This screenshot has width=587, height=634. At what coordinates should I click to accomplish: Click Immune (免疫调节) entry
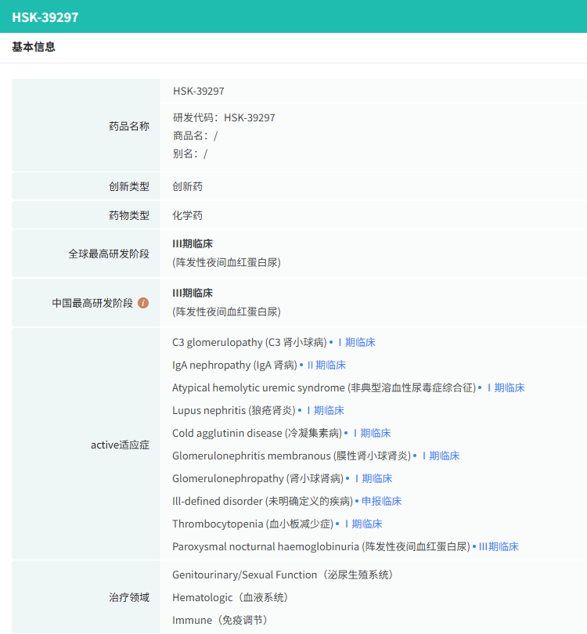pos(221,620)
